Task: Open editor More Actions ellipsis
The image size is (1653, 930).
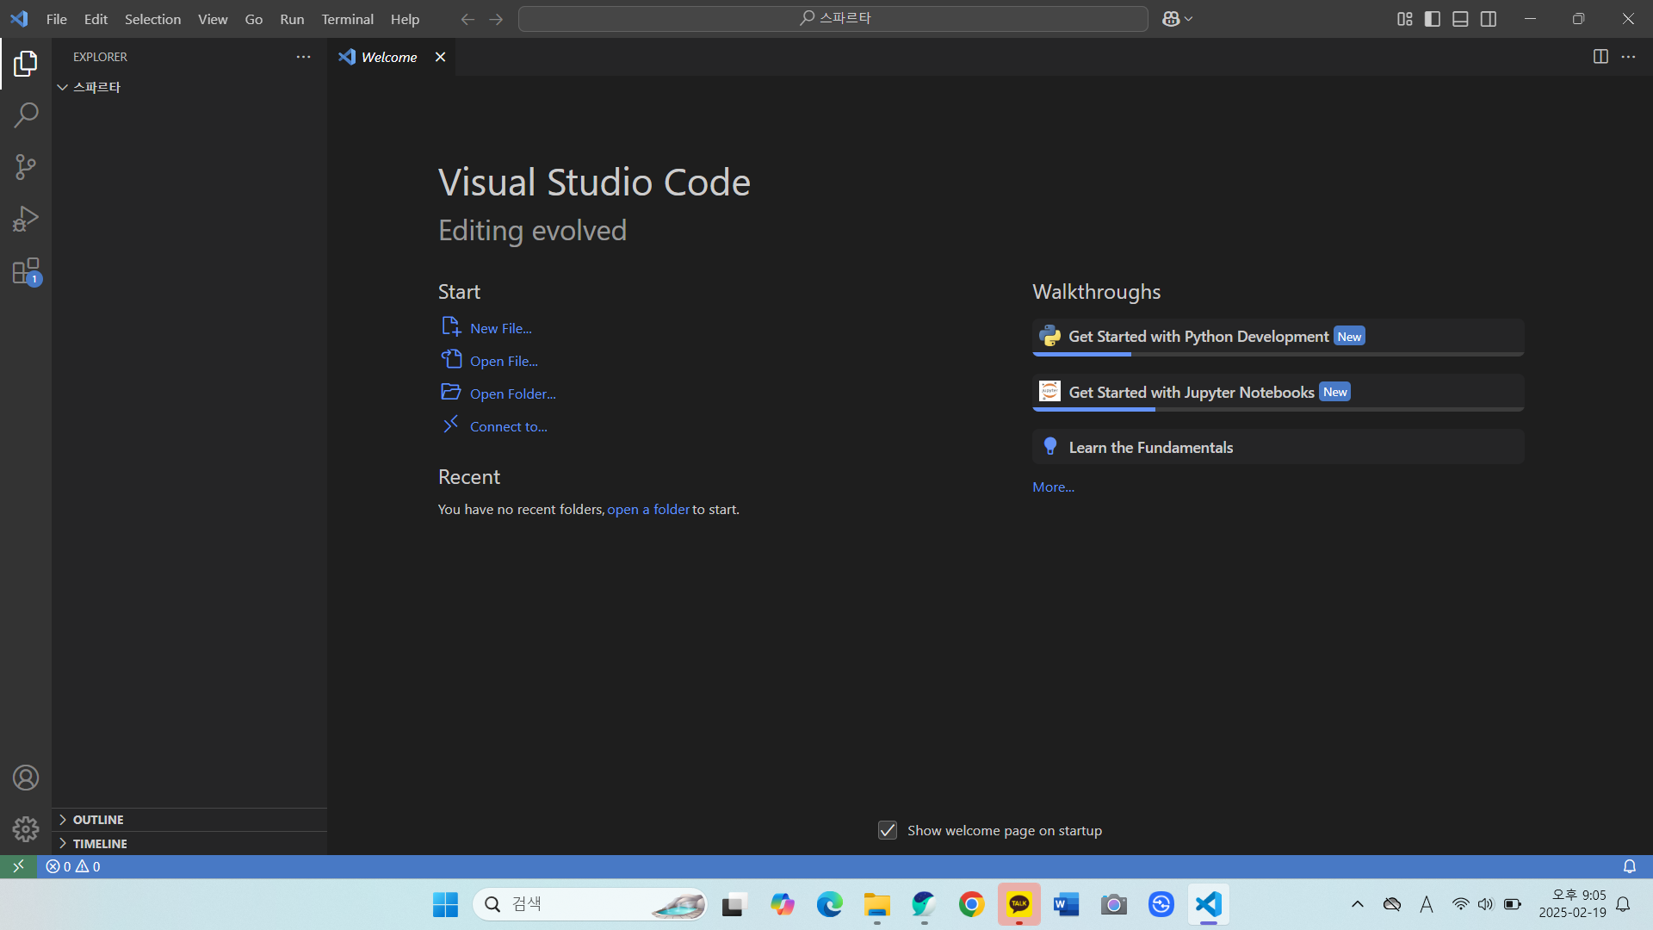Action: tap(1628, 57)
